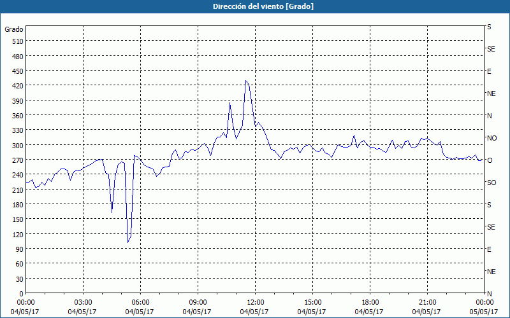
Task: Click the 210 y-axis value
Action: point(18,190)
